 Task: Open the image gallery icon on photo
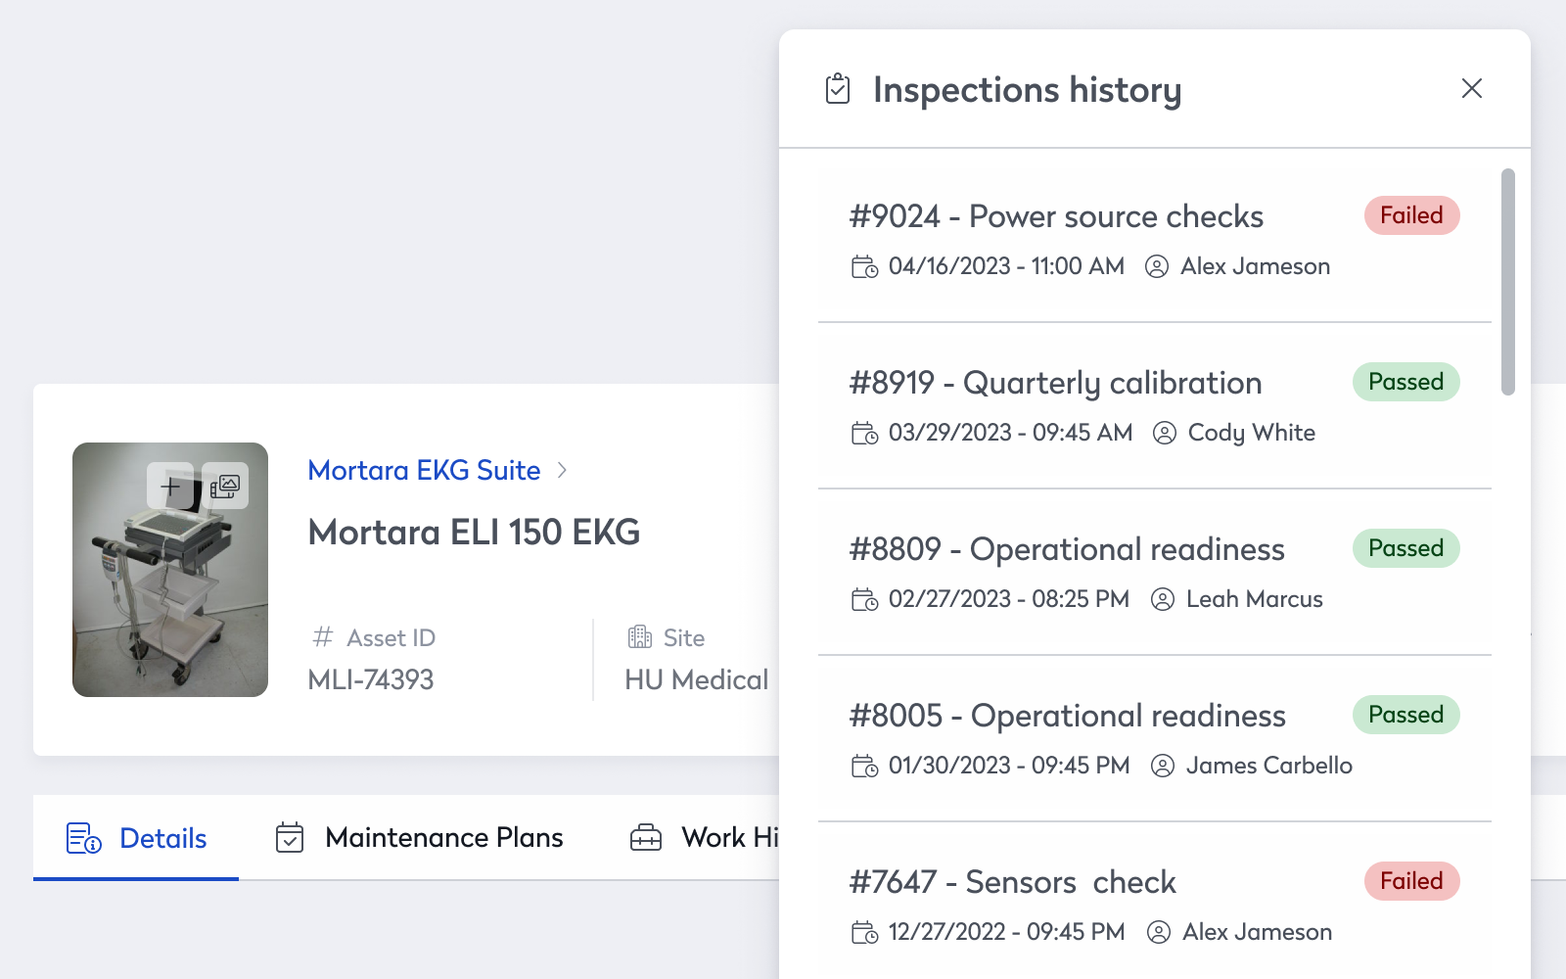click(x=225, y=486)
